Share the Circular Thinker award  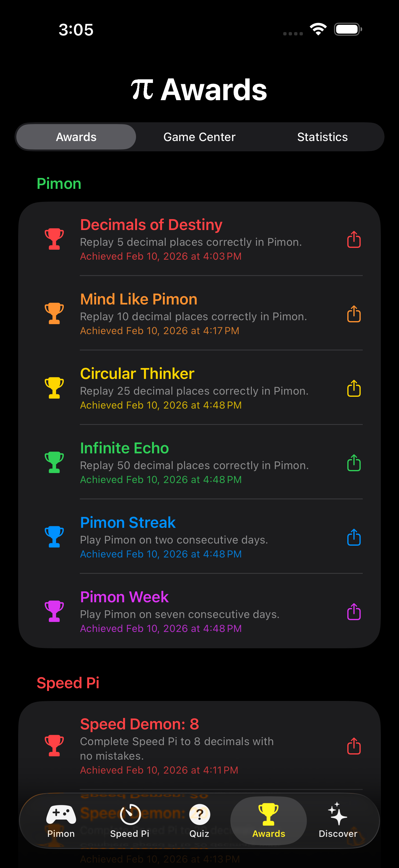[354, 389]
